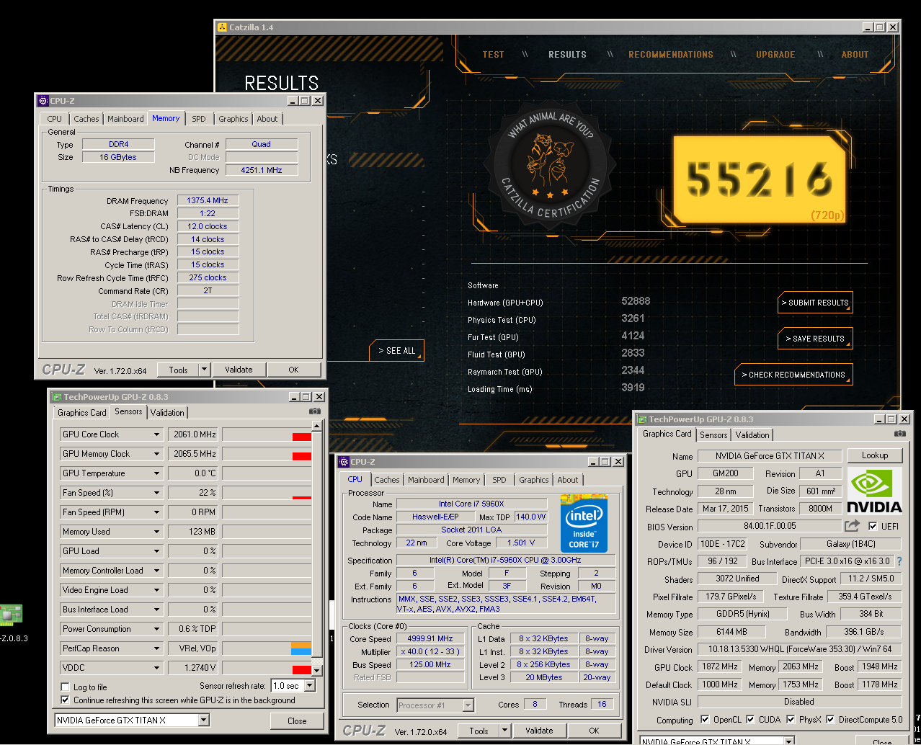Click the CHECK RECOMMENDATIONS button
This screenshot has width=921, height=745.
pyautogui.click(x=794, y=375)
